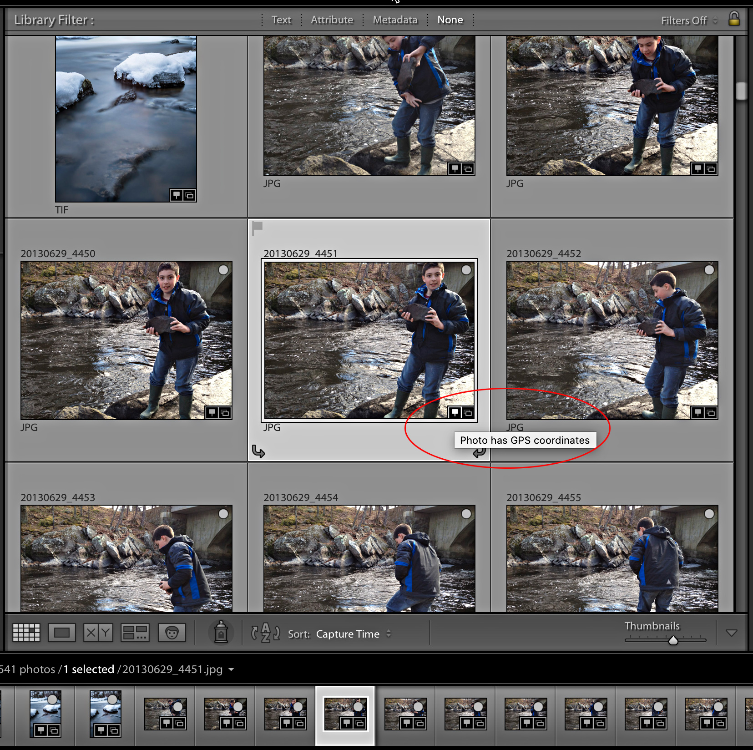Toggle the flag on photo 20130629_4451
Viewport: 753px width, 750px height.
(258, 226)
